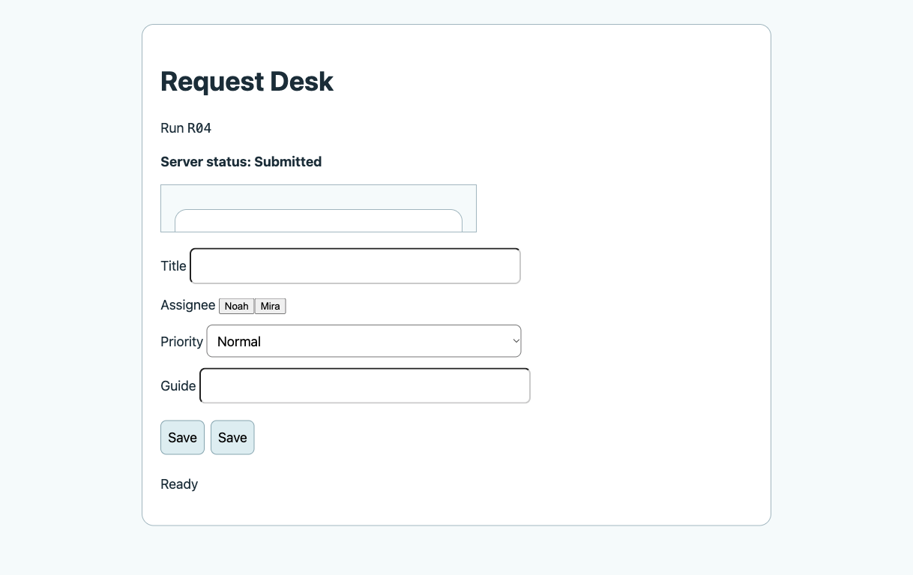Click the Ready status message
The image size is (913, 575).
click(179, 484)
